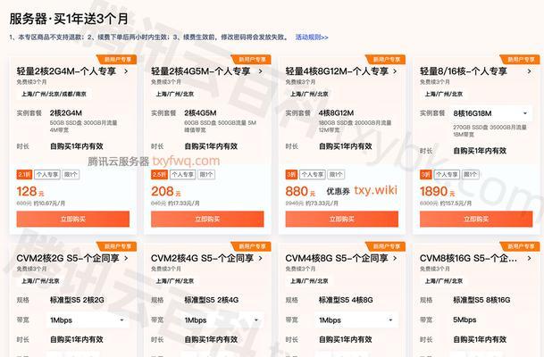This screenshot has width=544, height=357.
Task: Select region 上海/广州/北京/成都/南京 on 轻量2核2G4M card
Action: 54,94
